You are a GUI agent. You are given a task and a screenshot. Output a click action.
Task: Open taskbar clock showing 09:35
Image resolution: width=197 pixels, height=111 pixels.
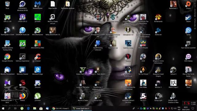(186, 108)
